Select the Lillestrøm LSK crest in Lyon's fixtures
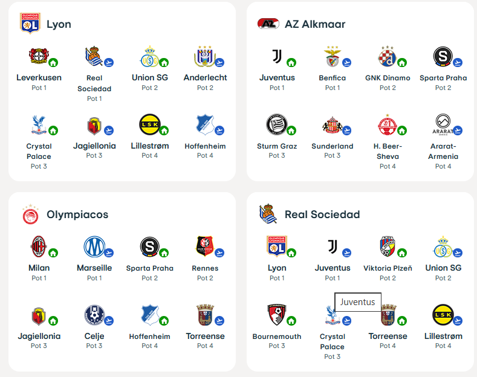477x377 pixels. click(x=150, y=124)
